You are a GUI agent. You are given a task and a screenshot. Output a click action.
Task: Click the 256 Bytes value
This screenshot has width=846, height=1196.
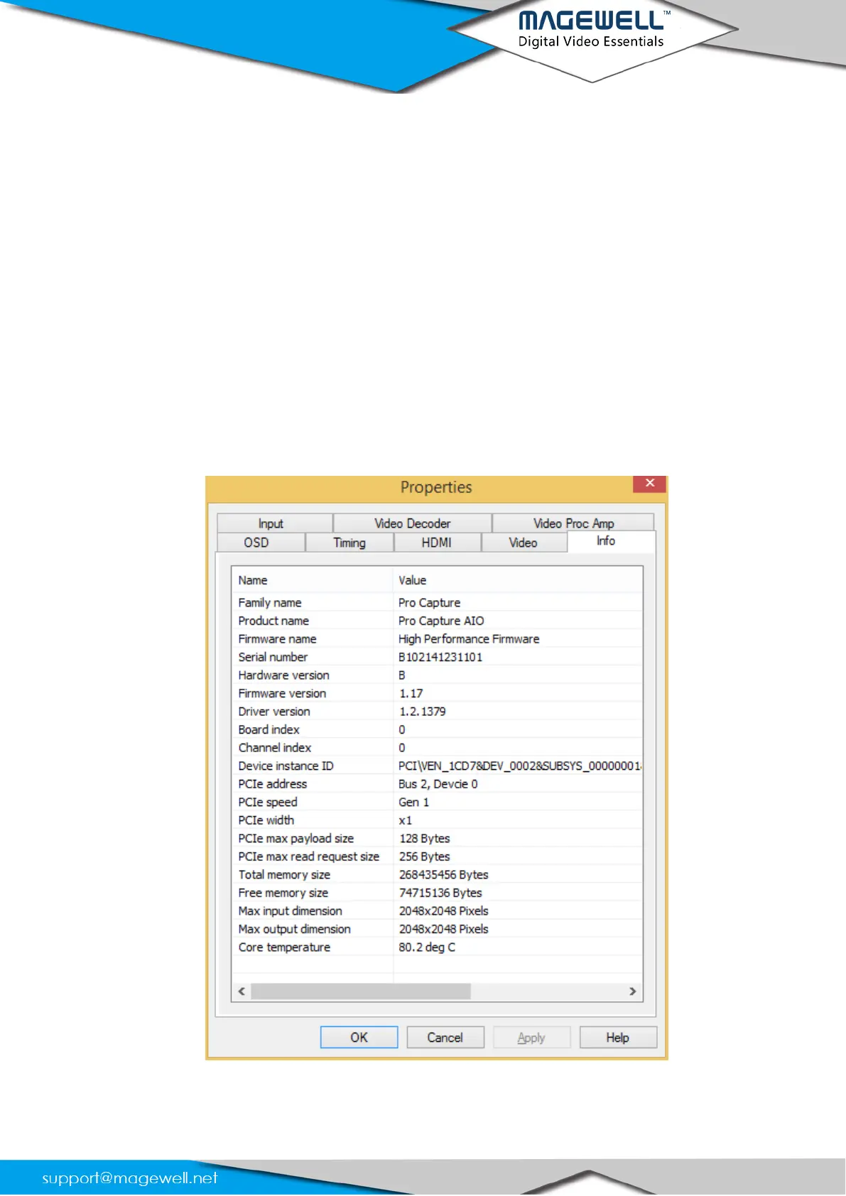point(425,857)
